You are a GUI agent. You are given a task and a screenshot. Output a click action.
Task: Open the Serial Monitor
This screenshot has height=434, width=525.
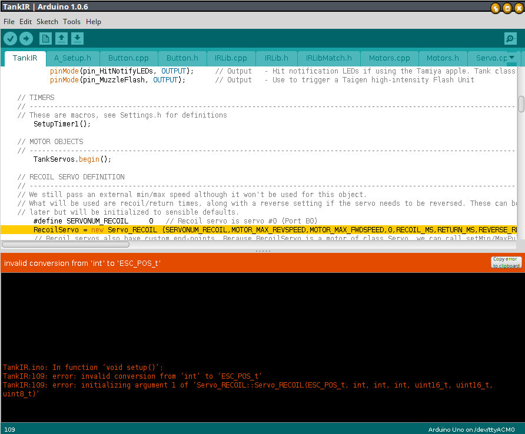(510, 38)
